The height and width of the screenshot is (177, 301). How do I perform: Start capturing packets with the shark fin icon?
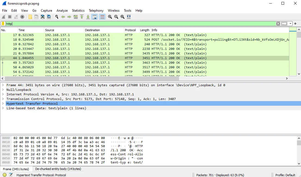tap(4, 17)
